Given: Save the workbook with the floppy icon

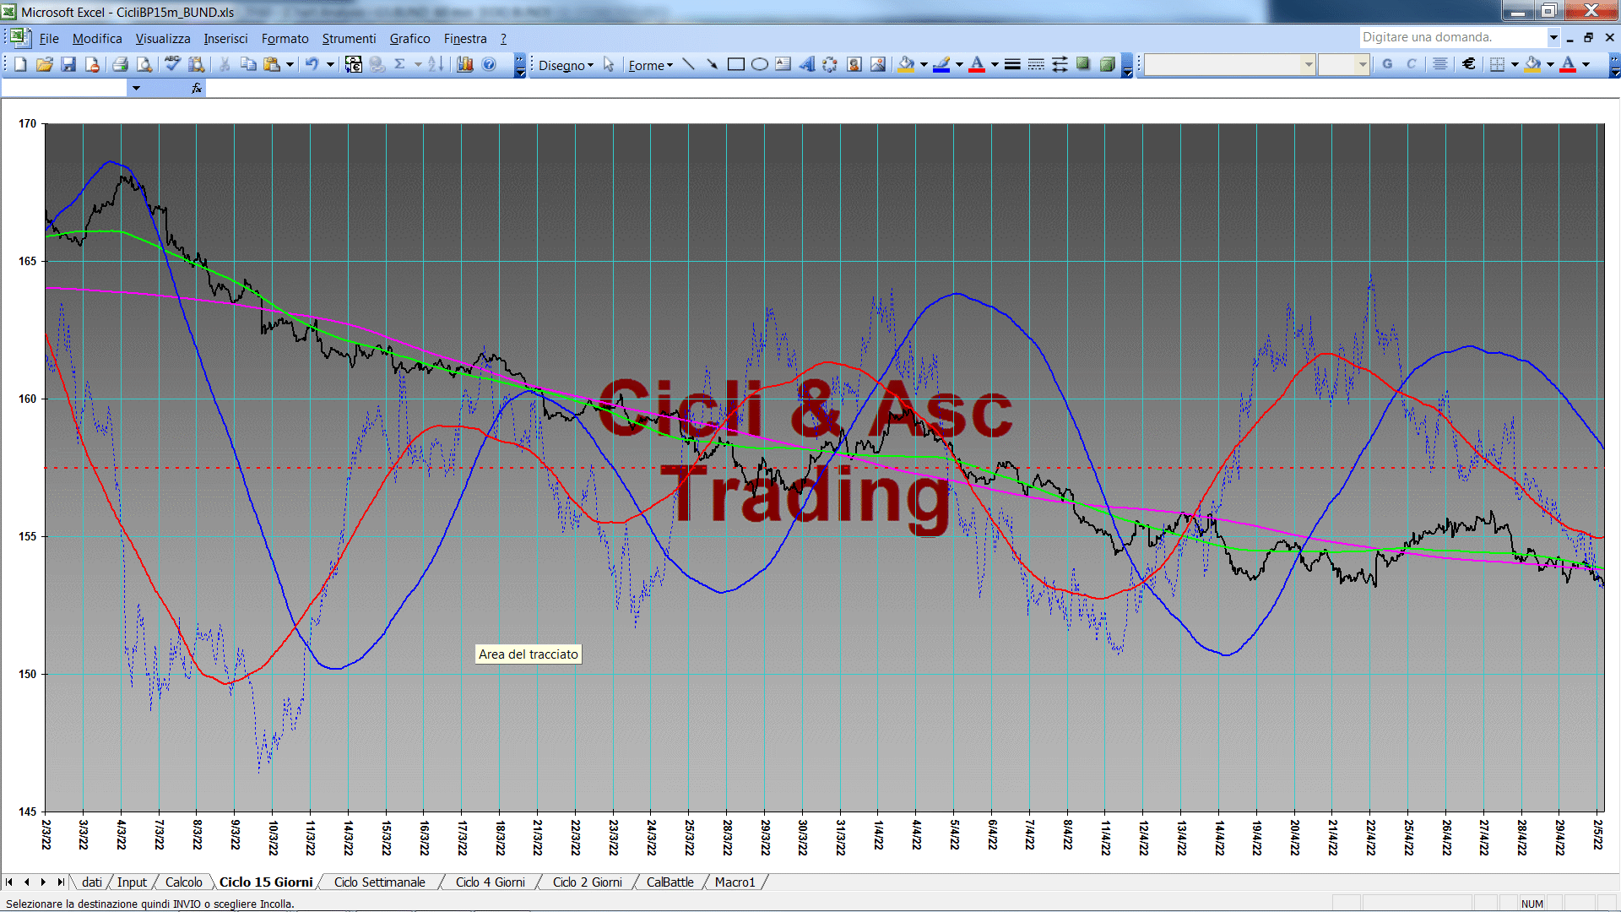Looking at the screenshot, I should [68, 64].
